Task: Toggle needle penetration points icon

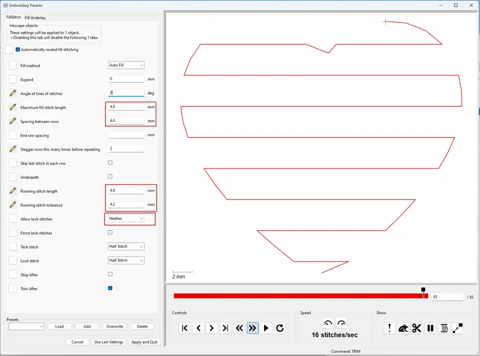Action: 390,328
